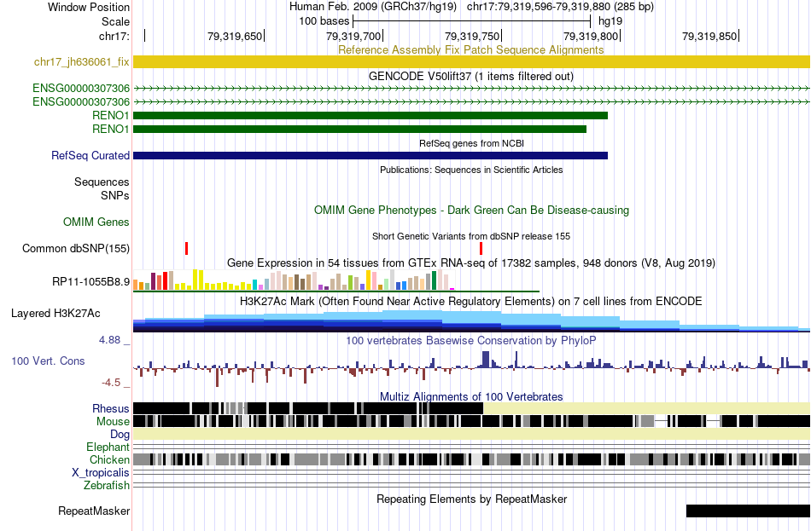Open H3K27Ac Mark ENCODE track title
This screenshot has height=531, width=811.
coord(470,302)
